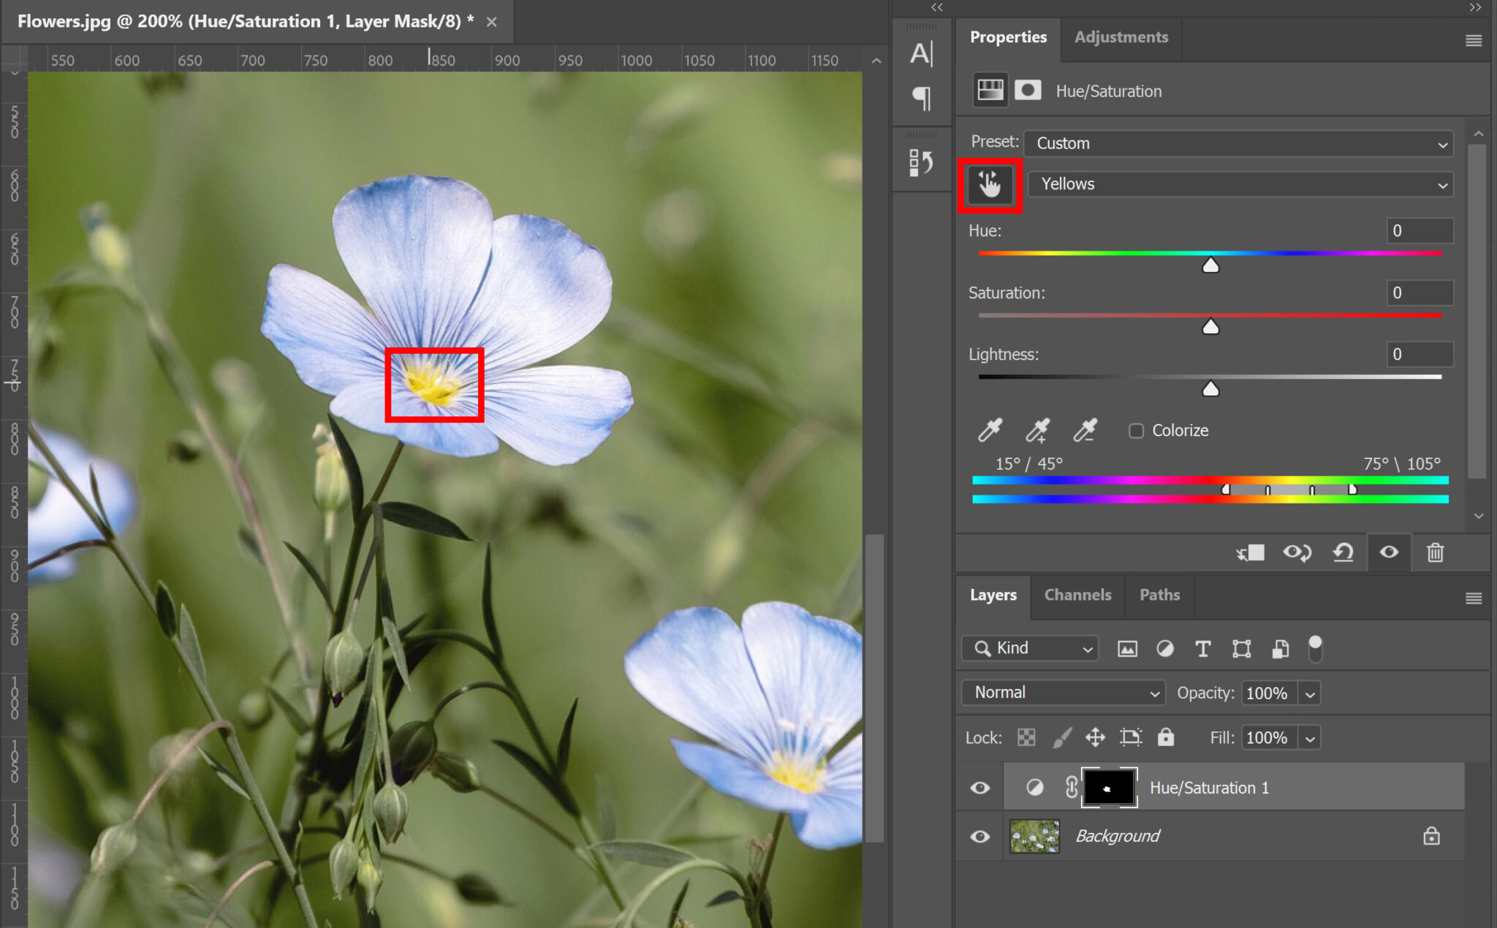Screen dimensions: 1497x928
Task: Open the Yellows channel dropdown
Action: [1240, 184]
